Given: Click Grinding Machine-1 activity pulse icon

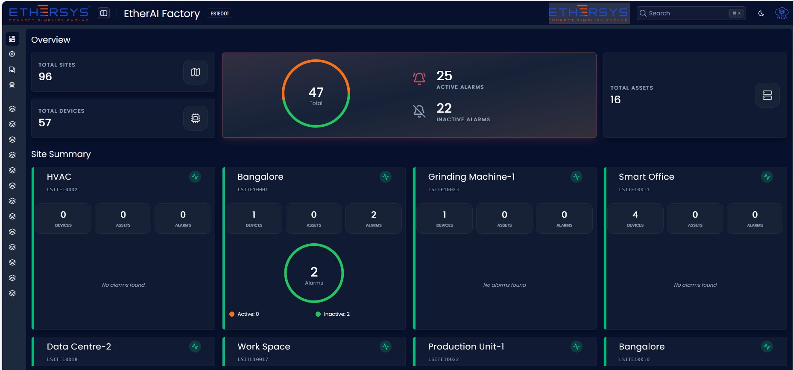Looking at the screenshot, I should 576,177.
